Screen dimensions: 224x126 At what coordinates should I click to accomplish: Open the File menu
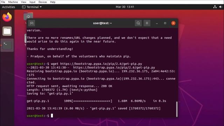tap(3, 2)
